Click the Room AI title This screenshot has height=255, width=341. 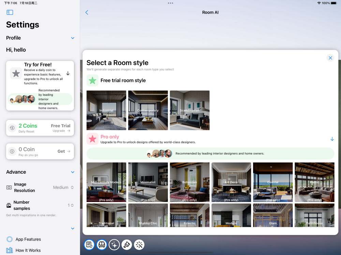(210, 12)
